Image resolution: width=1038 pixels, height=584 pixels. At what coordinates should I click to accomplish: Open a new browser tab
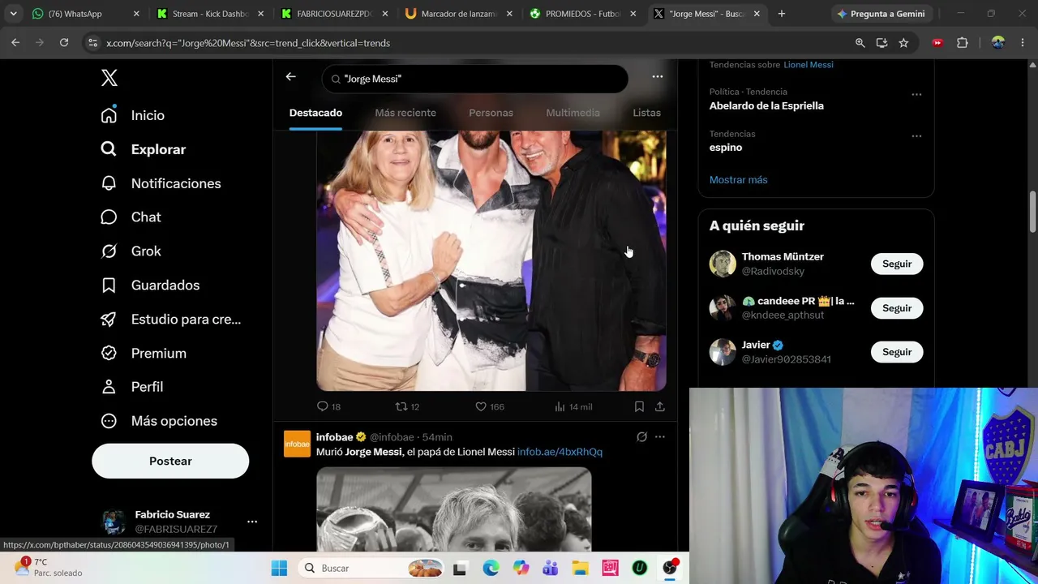click(782, 14)
